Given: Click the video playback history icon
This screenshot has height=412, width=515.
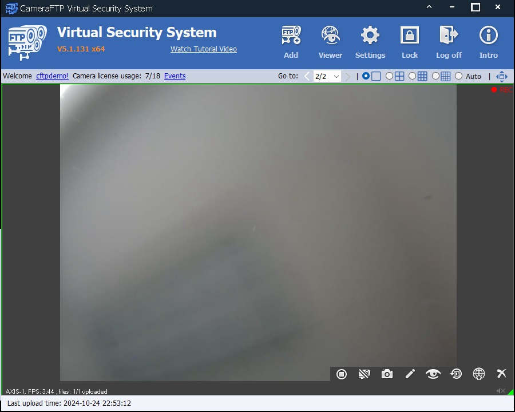Looking at the screenshot, I should pyautogui.click(x=456, y=374).
